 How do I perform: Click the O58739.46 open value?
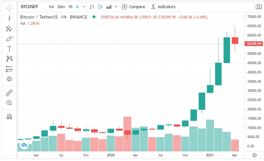pyautogui.click(x=110, y=17)
